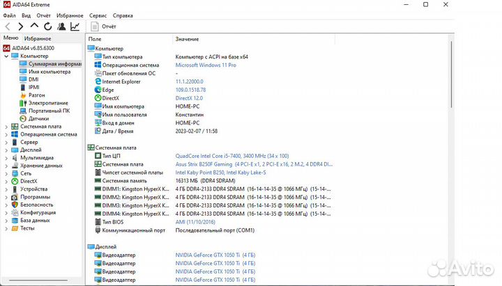Click the DirectX icon in the Компьютер list

pyautogui.click(x=98, y=98)
